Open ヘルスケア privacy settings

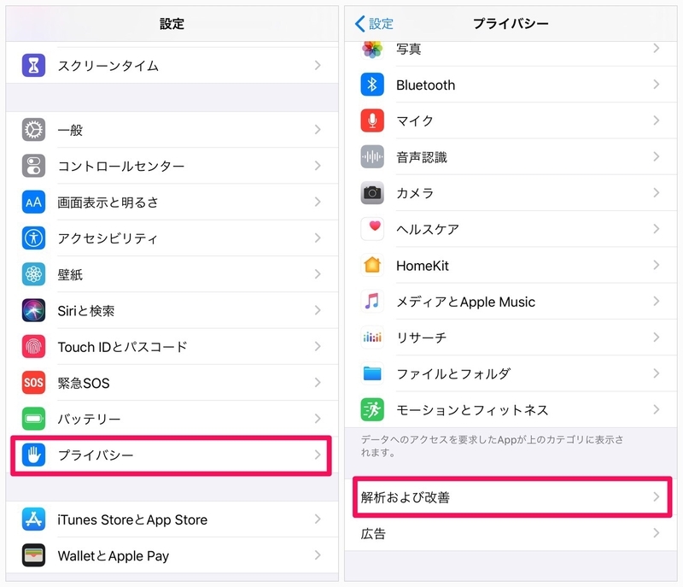coord(511,229)
